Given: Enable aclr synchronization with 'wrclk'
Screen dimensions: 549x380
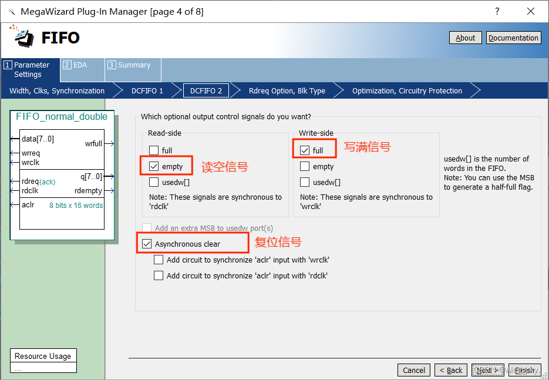Looking at the screenshot, I should [x=159, y=260].
